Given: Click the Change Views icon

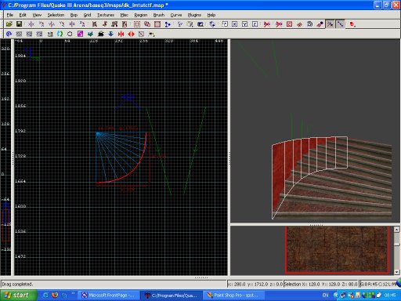Looking at the screenshot, I should (180, 24).
